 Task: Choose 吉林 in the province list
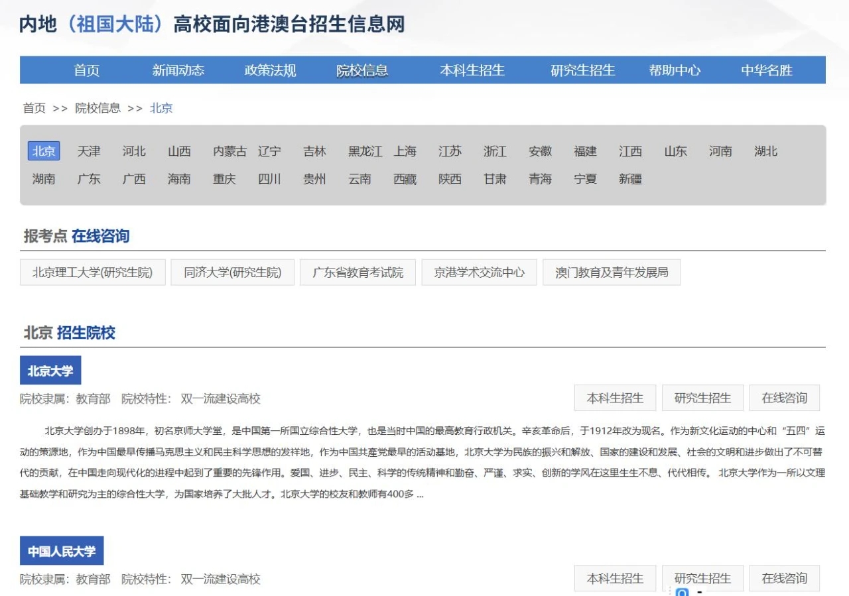[314, 151]
